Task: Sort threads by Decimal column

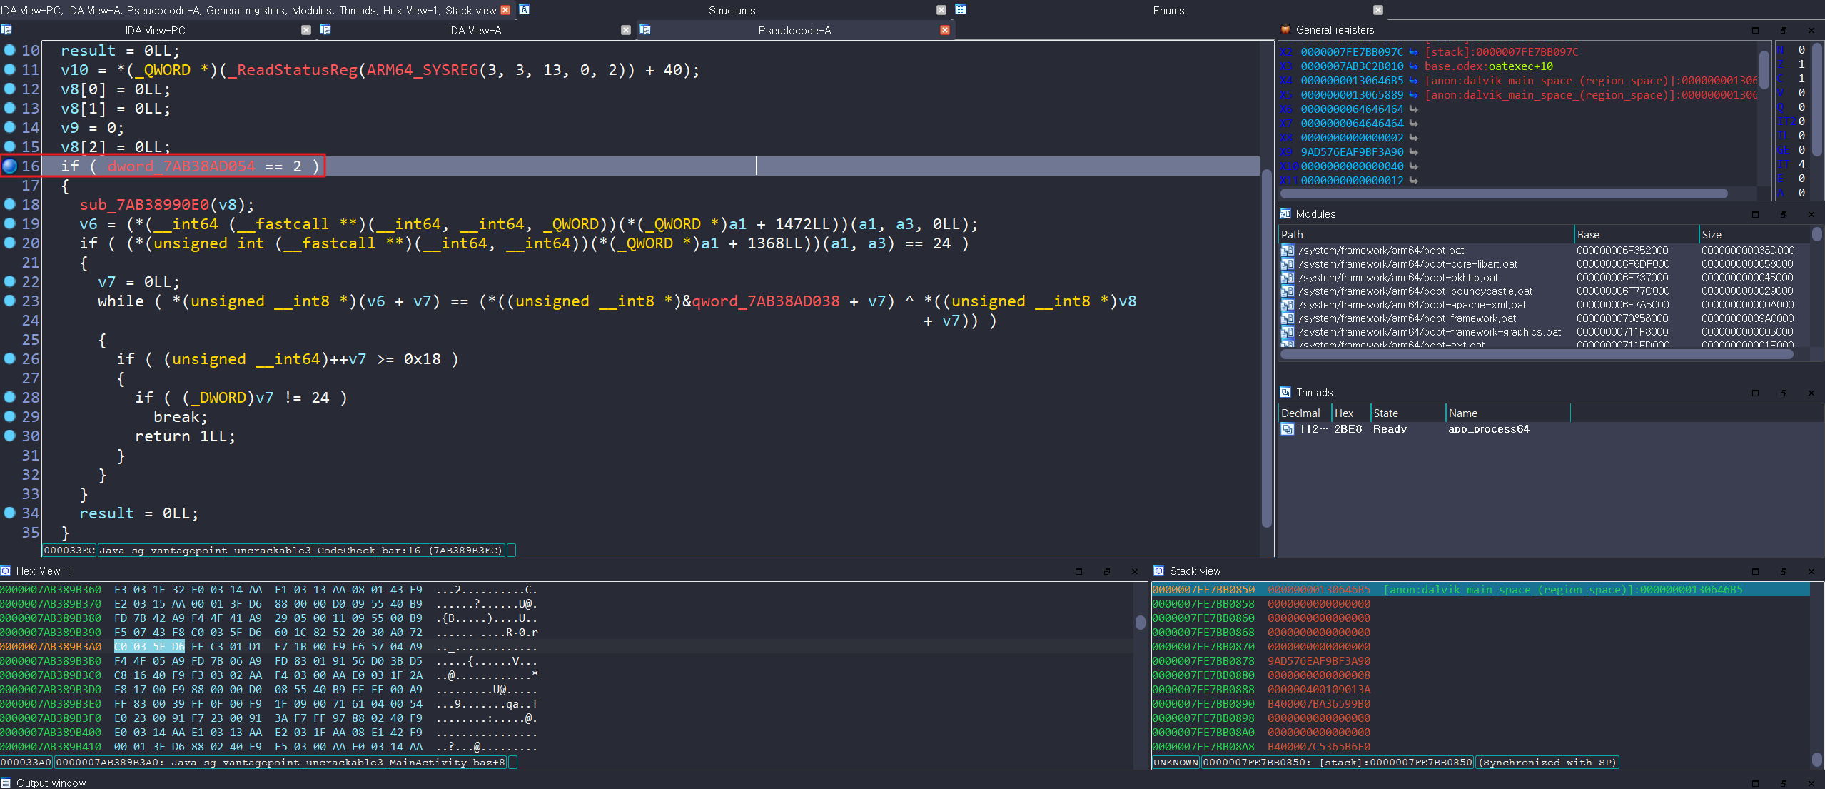Action: point(1305,413)
